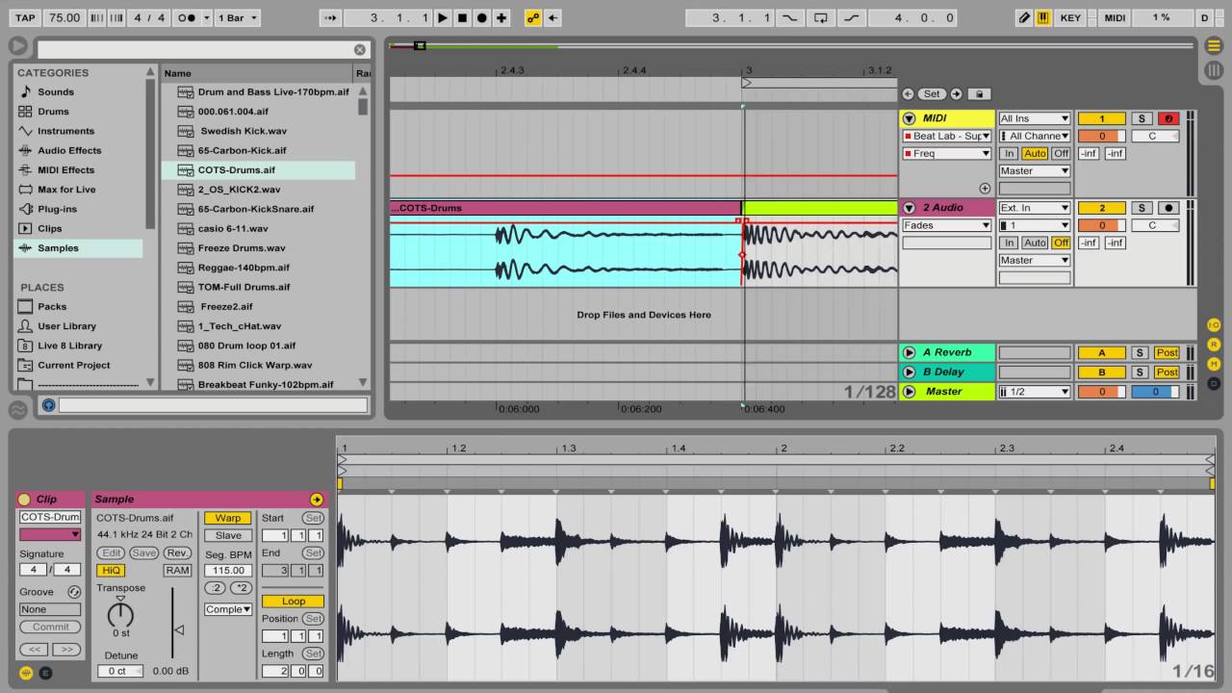Viewport: 1232px width, 693px height.
Task: Start playback with the Play button
Action: point(442,17)
